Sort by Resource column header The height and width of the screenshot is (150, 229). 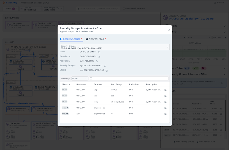coord(81,84)
